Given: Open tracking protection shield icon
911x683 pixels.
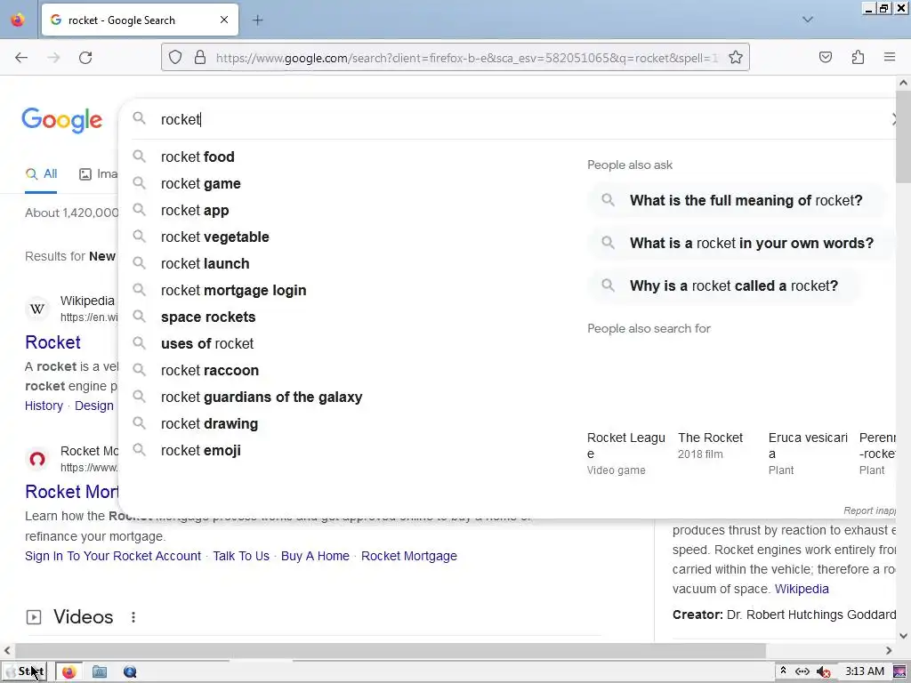Looking at the screenshot, I should pos(175,58).
